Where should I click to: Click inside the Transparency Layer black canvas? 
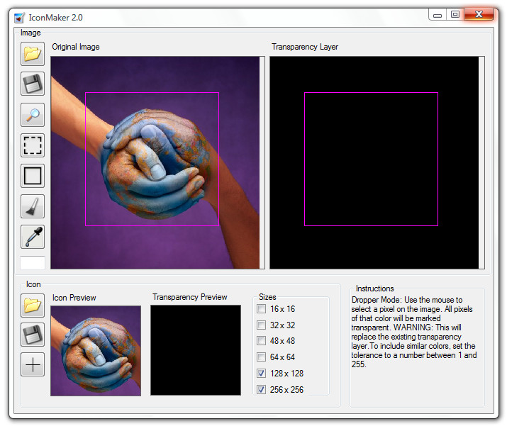click(x=374, y=162)
